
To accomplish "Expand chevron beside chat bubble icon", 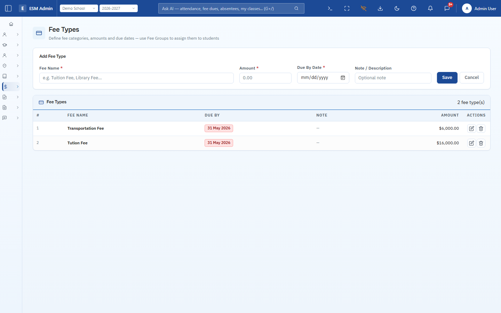I will [x=18, y=118].
